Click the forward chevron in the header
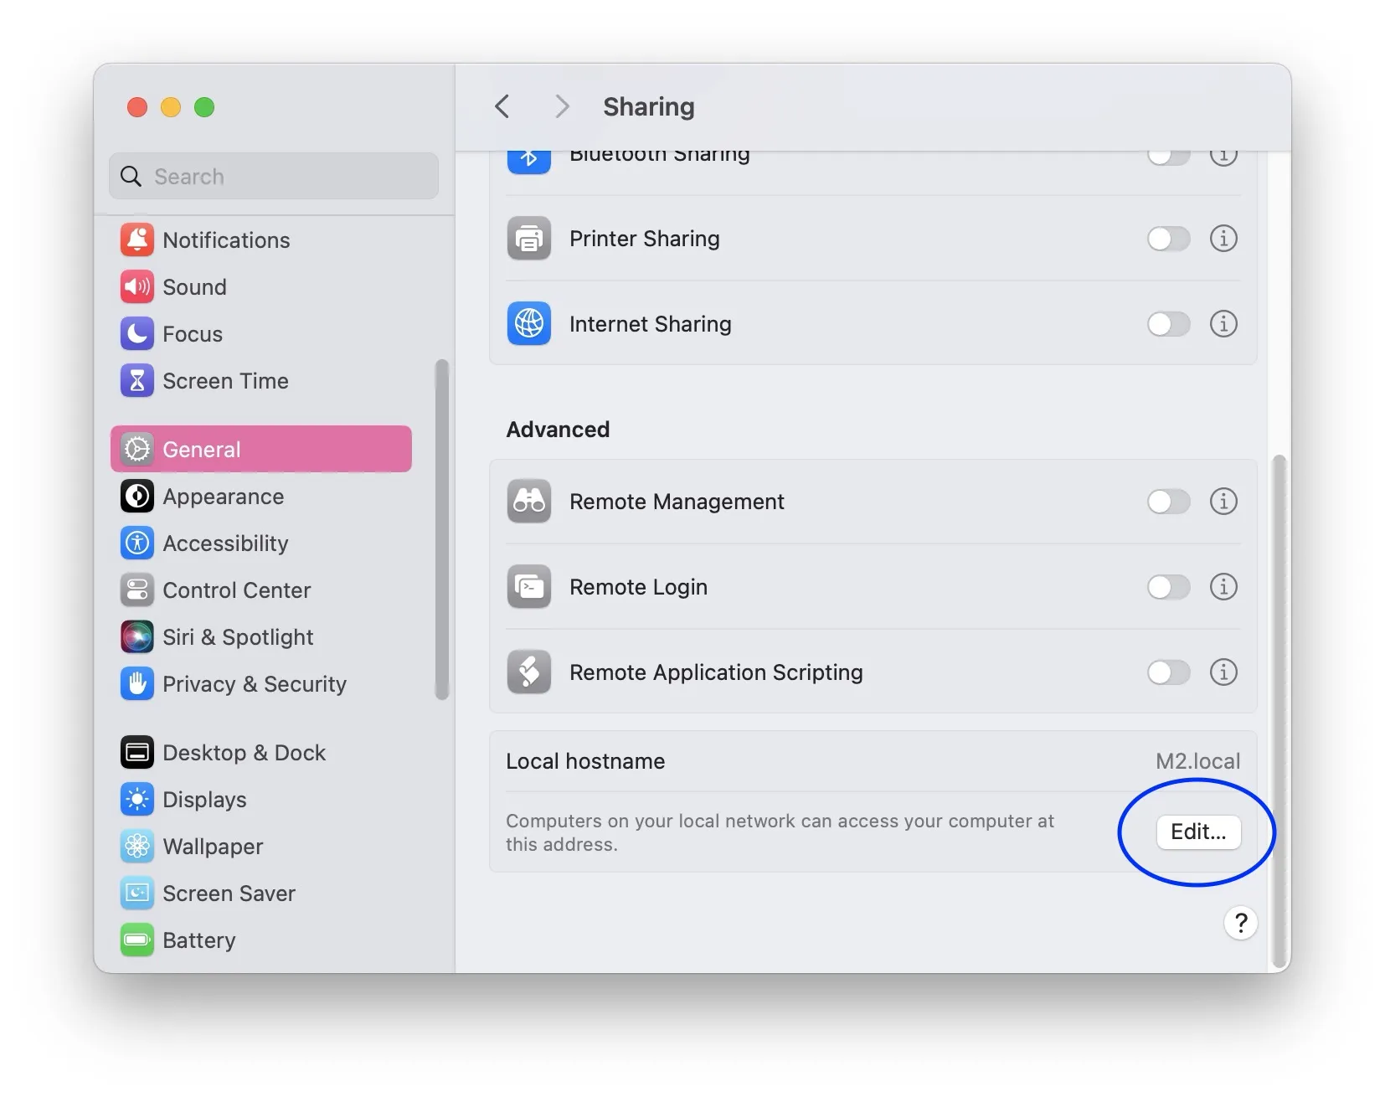1385x1097 pixels. [562, 107]
